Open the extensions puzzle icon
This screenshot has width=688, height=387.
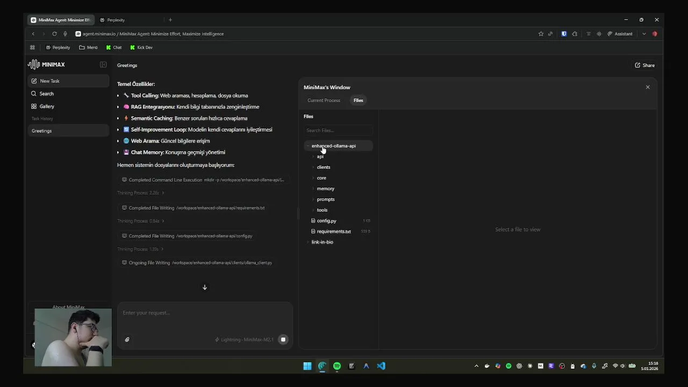[x=575, y=34]
